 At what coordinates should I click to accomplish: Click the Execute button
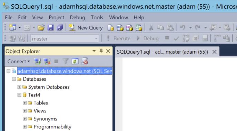pos(118,39)
